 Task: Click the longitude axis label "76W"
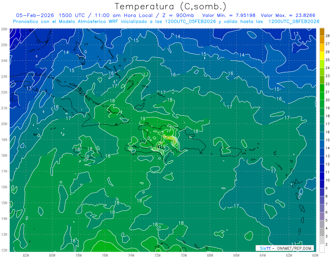[x=105, y=255]
